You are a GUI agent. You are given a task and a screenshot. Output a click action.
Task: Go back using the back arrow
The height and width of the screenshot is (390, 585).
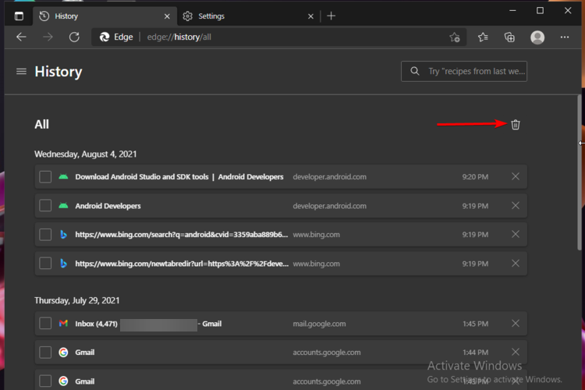[21, 37]
